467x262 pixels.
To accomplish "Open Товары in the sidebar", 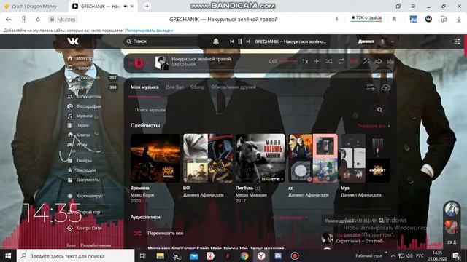I will click(x=80, y=160).
